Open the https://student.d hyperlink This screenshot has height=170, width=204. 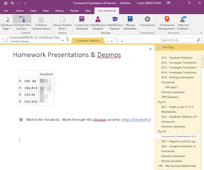pyautogui.click(x=136, y=119)
